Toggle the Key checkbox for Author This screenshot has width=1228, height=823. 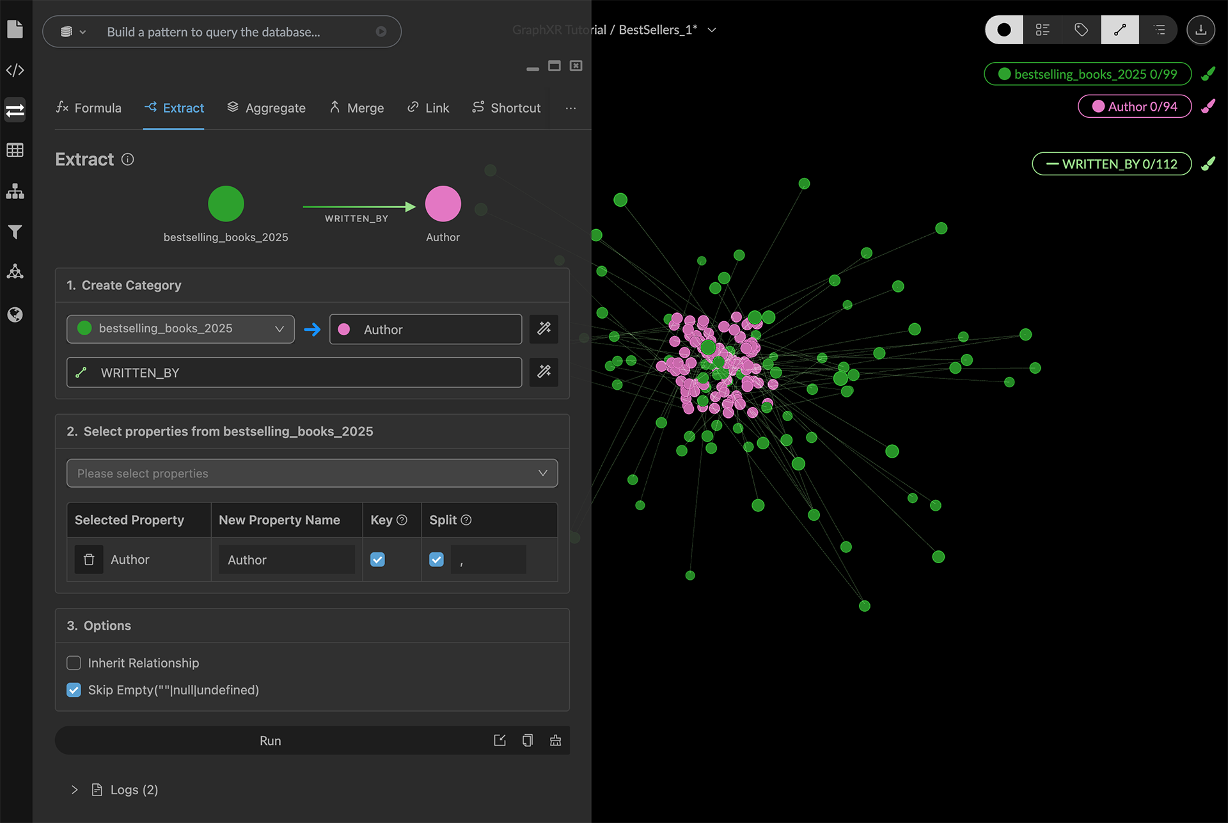point(377,559)
